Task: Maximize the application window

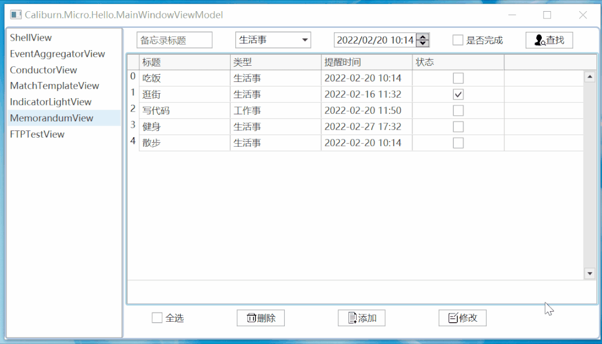Action: click(x=547, y=15)
